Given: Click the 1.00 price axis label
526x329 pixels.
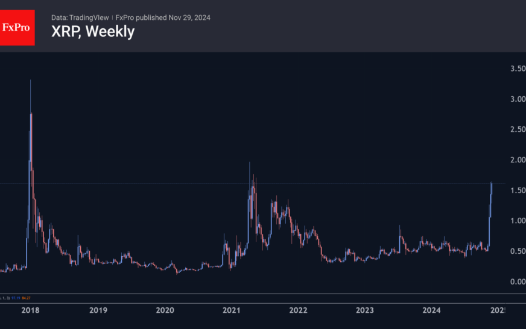Looking at the screenshot, I should 518,221.
